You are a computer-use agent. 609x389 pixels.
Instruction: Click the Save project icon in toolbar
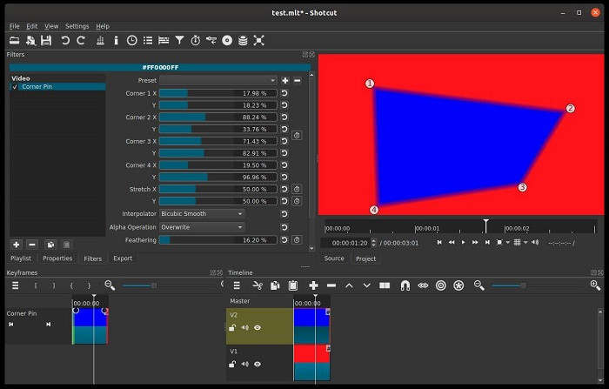coord(46,40)
